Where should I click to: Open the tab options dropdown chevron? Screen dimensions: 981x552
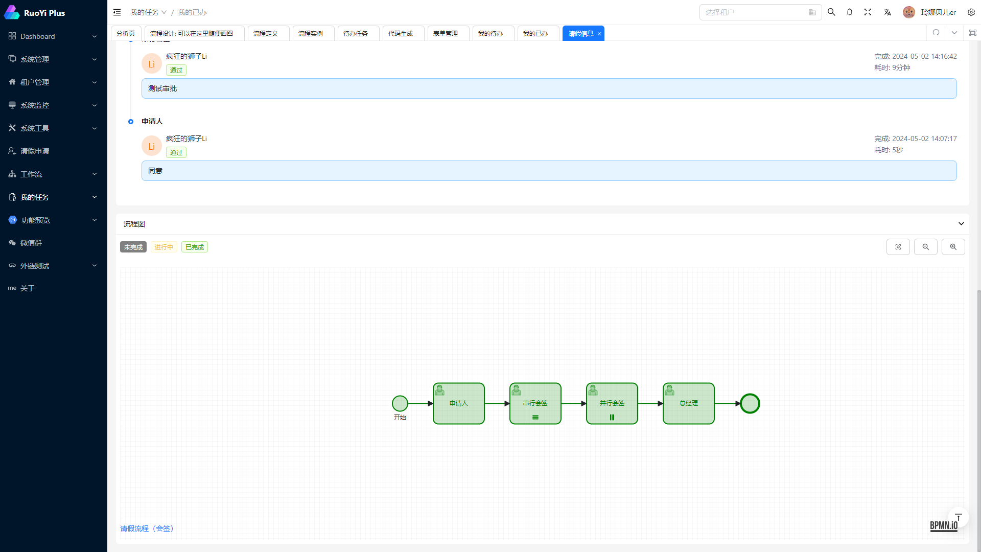point(954,33)
